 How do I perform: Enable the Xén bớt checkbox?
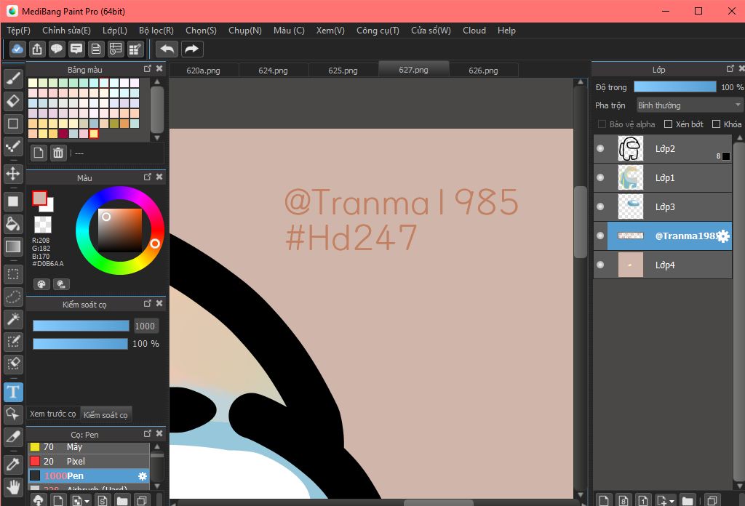(668, 124)
